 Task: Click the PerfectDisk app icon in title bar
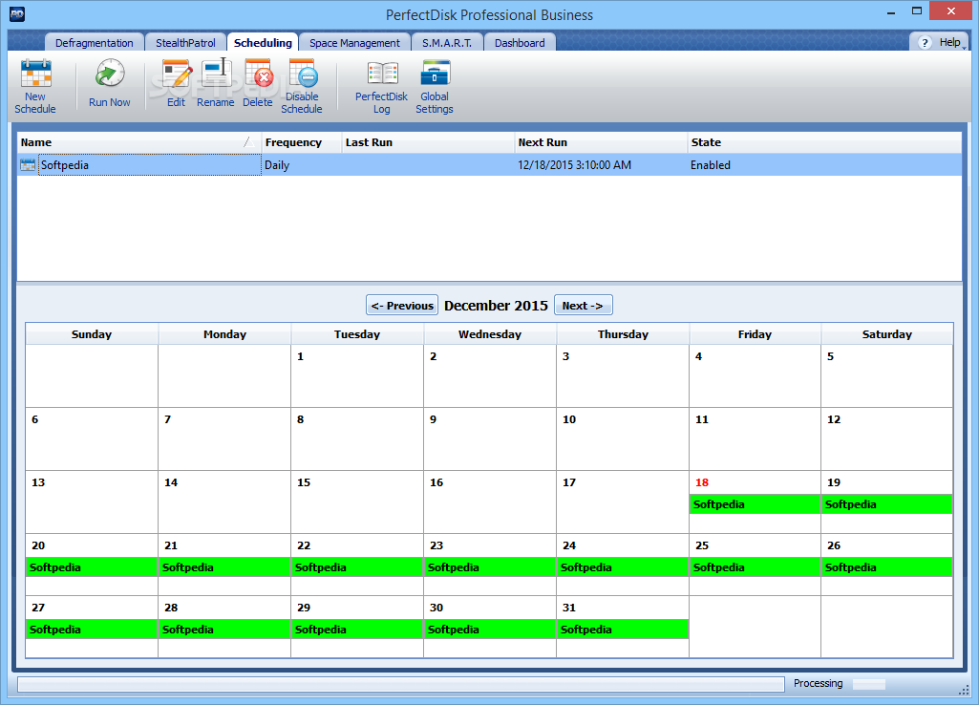click(17, 14)
